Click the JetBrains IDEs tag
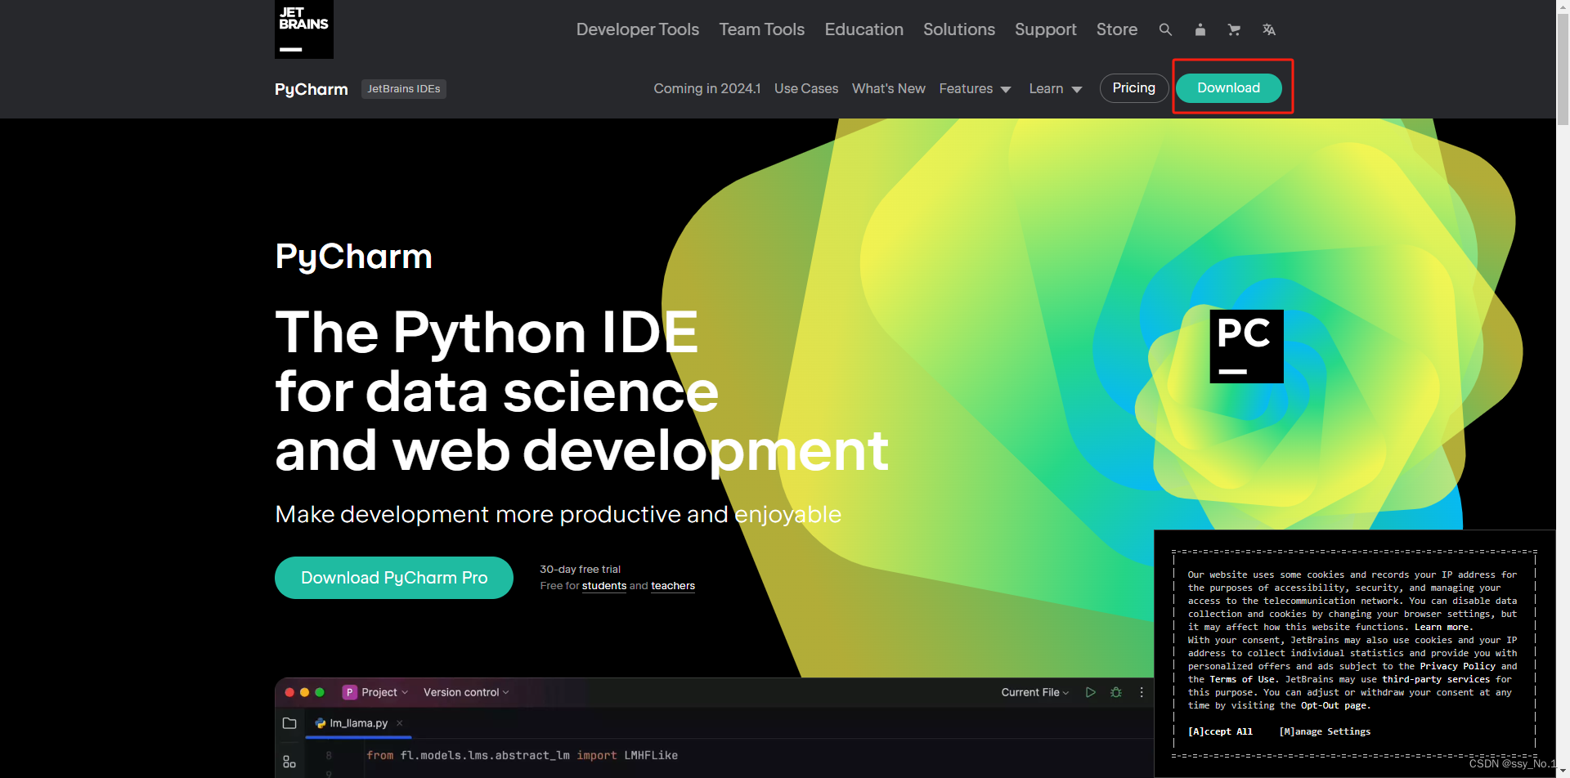This screenshot has width=1570, height=778. point(404,88)
